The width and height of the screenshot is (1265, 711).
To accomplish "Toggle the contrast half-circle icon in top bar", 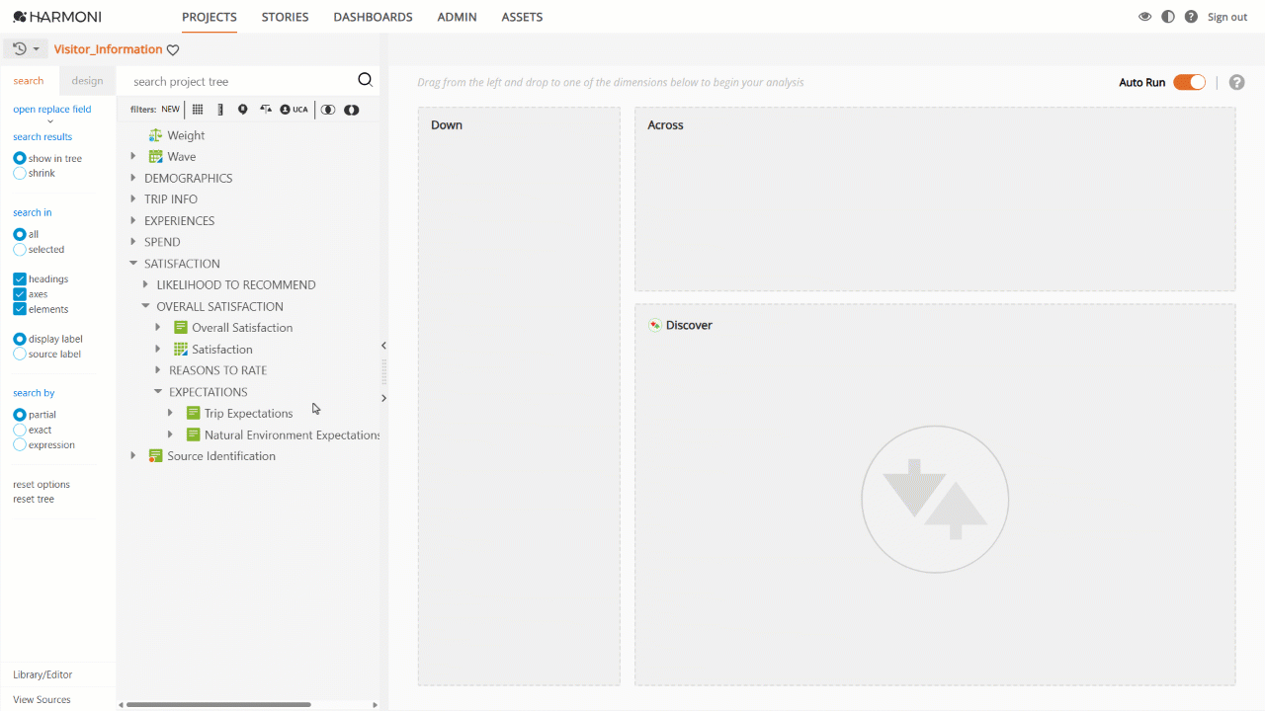I will (x=1168, y=17).
